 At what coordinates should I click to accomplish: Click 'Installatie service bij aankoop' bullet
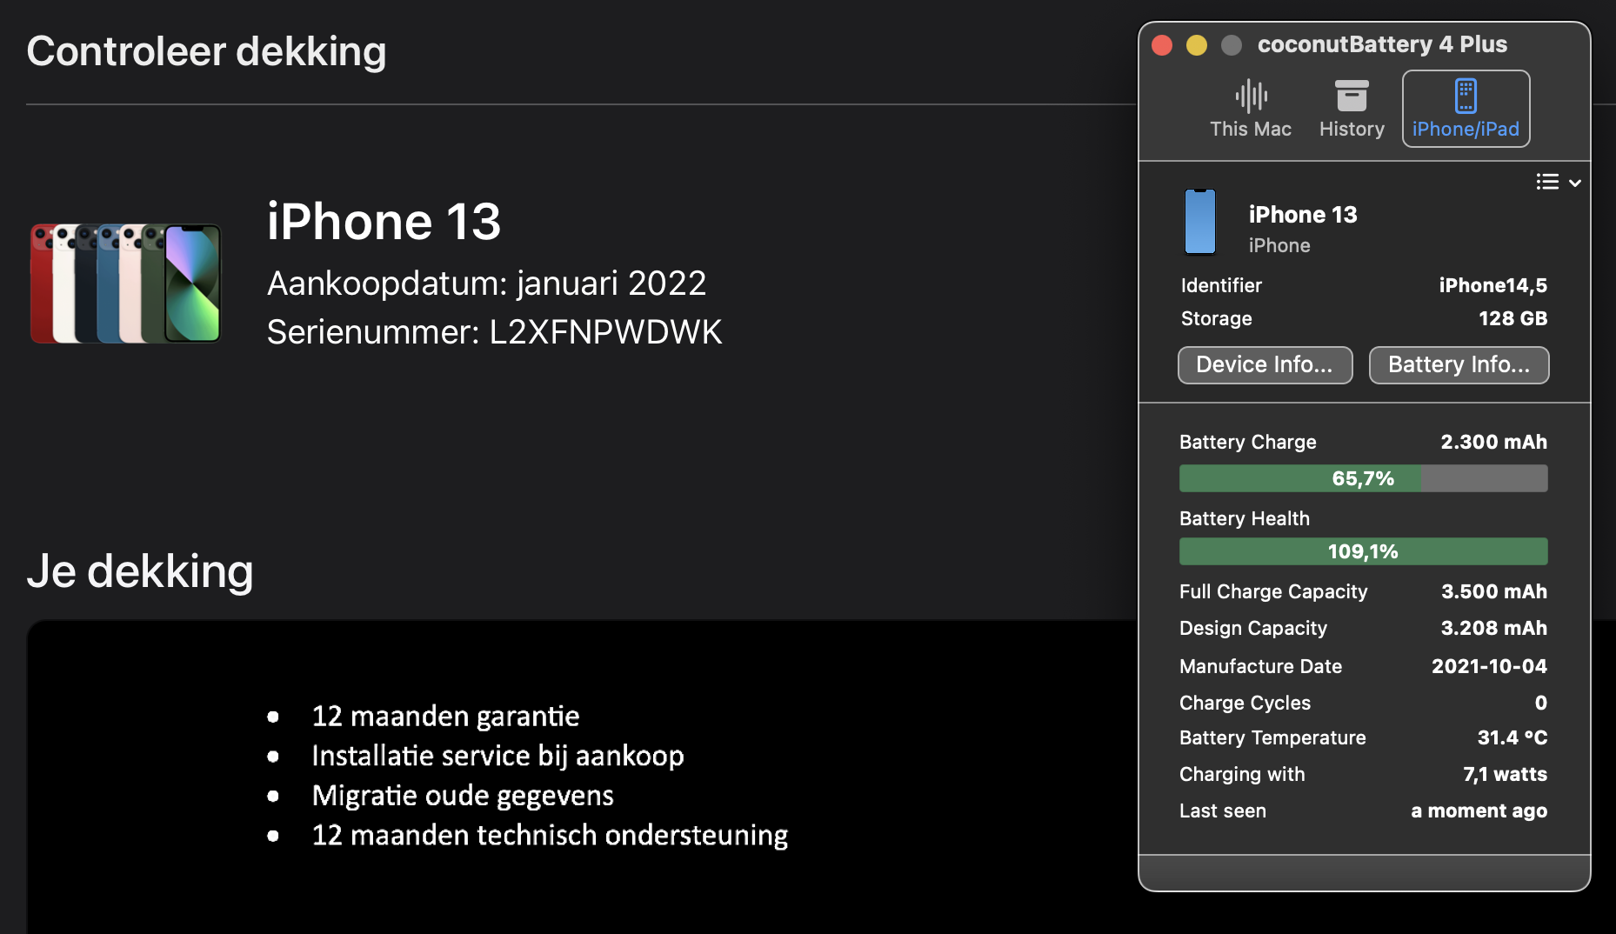[497, 756]
